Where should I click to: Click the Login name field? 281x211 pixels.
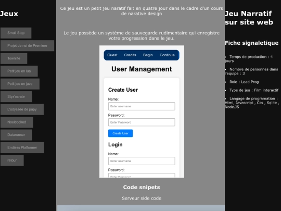pyautogui.click(x=142, y=161)
